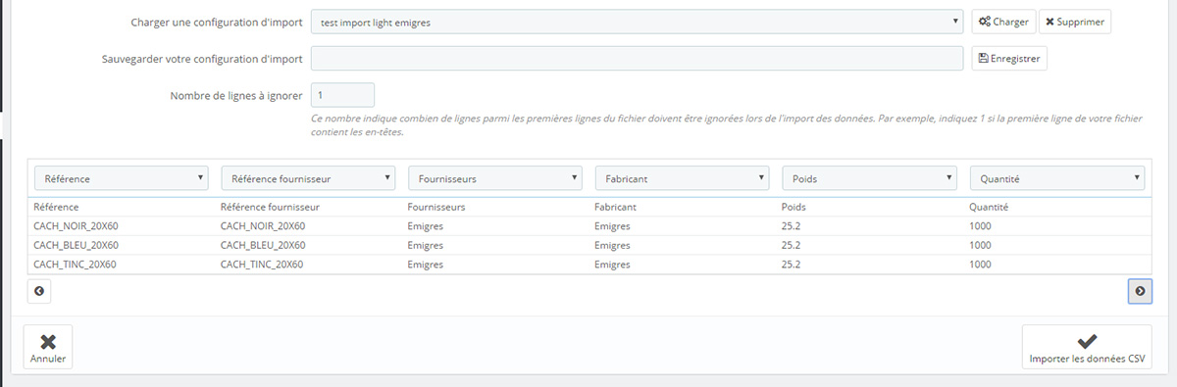The image size is (1177, 387).
Task: Open the Fabricant column mapping dropdown
Action: click(683, 178)
